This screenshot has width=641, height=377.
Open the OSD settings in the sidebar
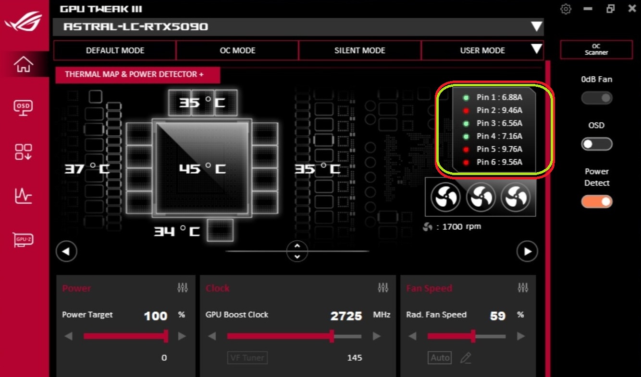tap(24, 108)
